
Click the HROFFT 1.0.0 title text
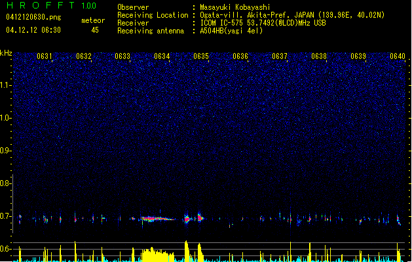[52, 5]
